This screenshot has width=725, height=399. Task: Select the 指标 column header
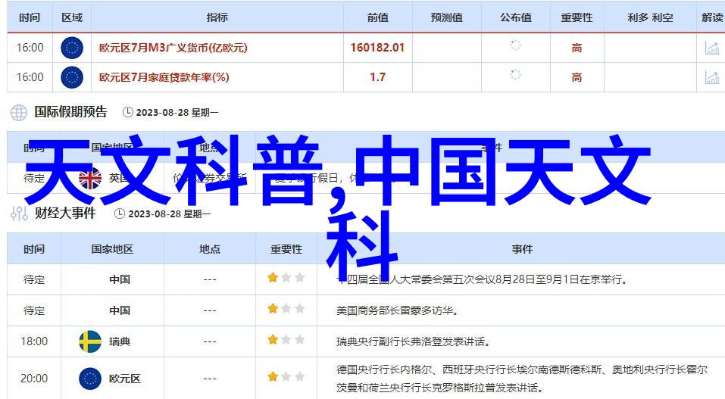[x=217, y=17]
